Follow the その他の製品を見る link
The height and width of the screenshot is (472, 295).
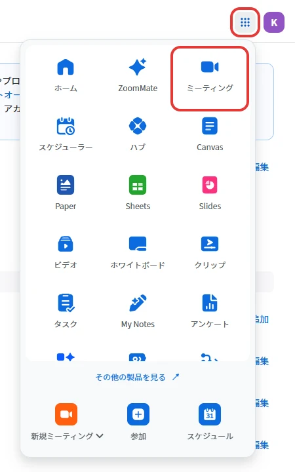(138, 377)
